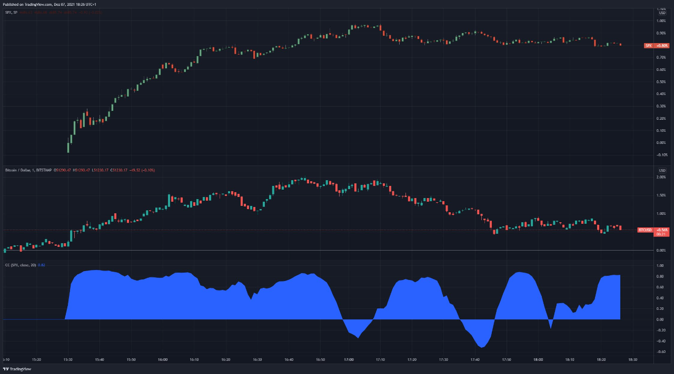
Task: Click the O51290.47 open value in the Bitcoin legend
Action: [x=63, y=170]
